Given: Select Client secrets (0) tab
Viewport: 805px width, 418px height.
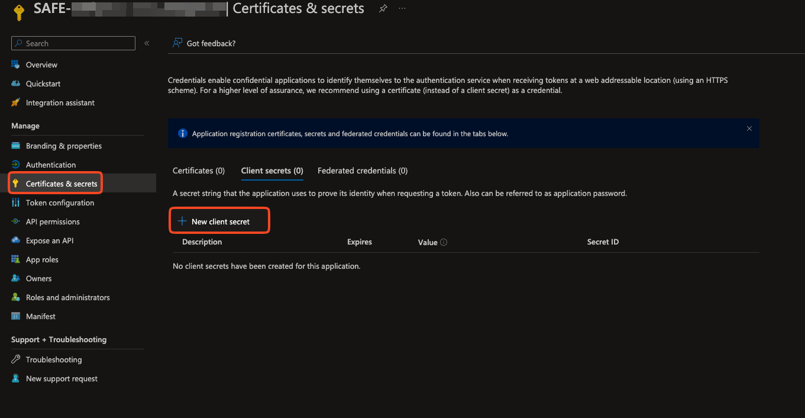Looking at the screenshot, I should click(272, 171).
